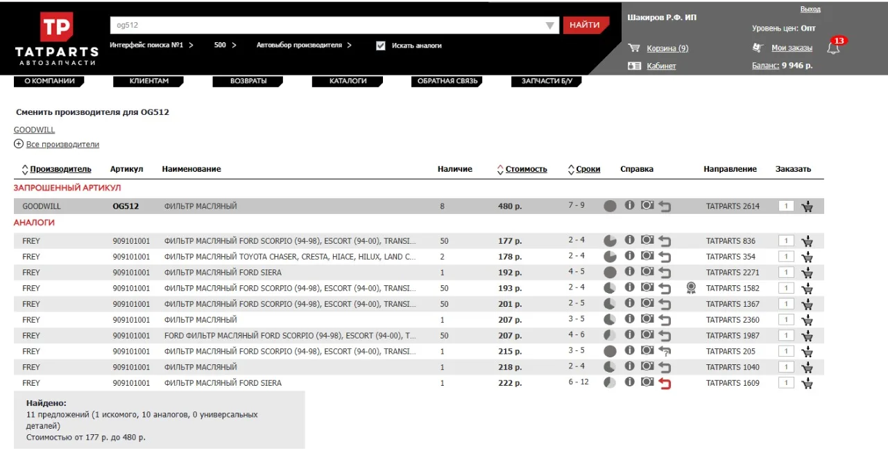Click the cart icon beside Корзина
Screen dimensions: 888x464
pos(633,48)
